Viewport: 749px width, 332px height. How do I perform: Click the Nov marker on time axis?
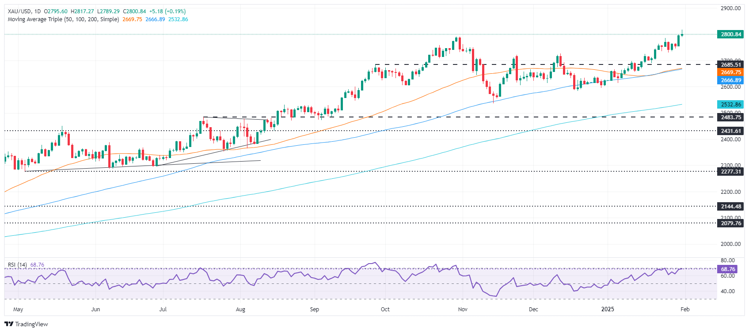pyautogui.click(x=463, y=309)
